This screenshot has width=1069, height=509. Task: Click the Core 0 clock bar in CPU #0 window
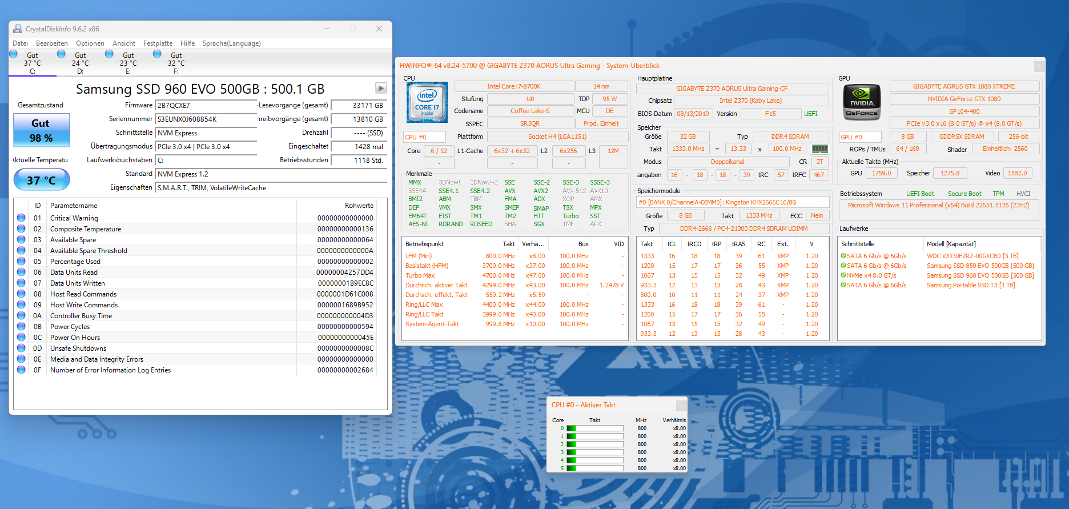coord(594,428)
